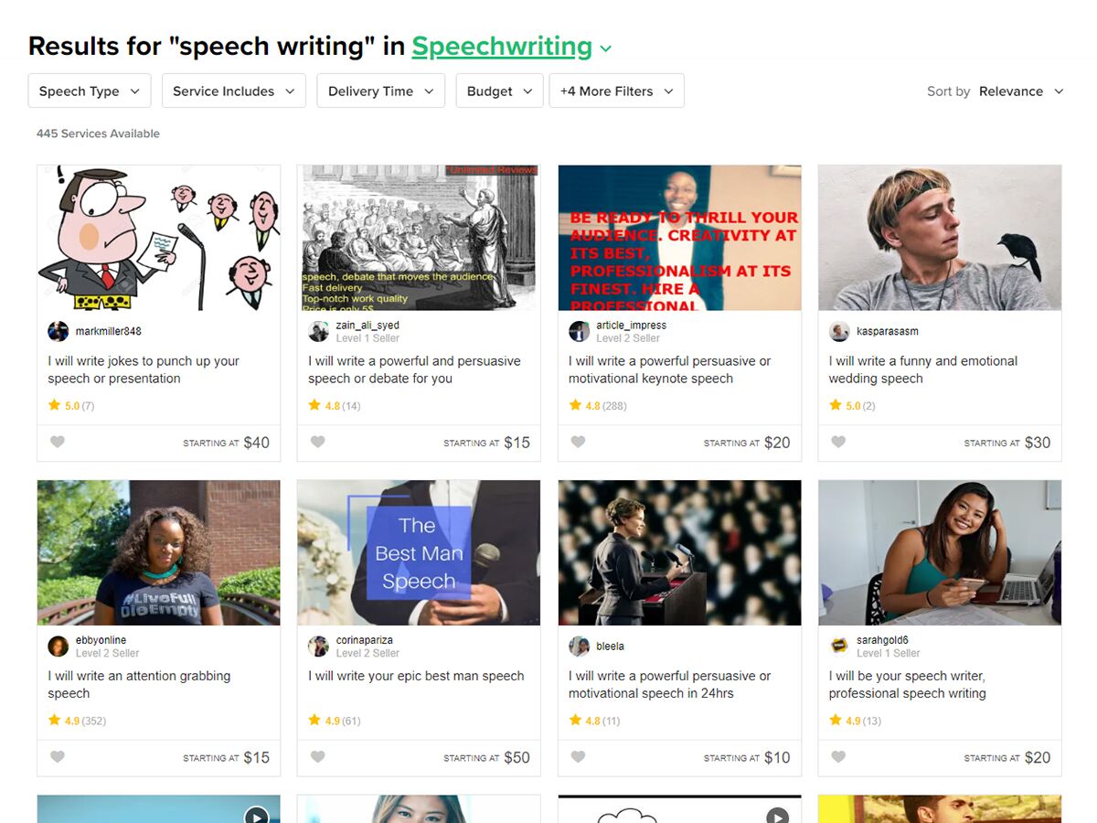Click kasparasasm seller avatar icon

tap(839, 331)
